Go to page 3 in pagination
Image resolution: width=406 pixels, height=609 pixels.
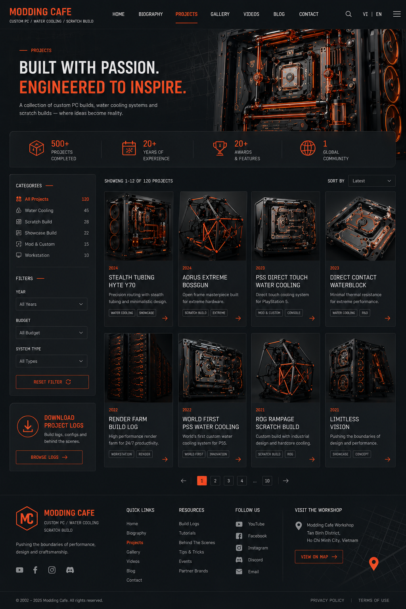228,481
